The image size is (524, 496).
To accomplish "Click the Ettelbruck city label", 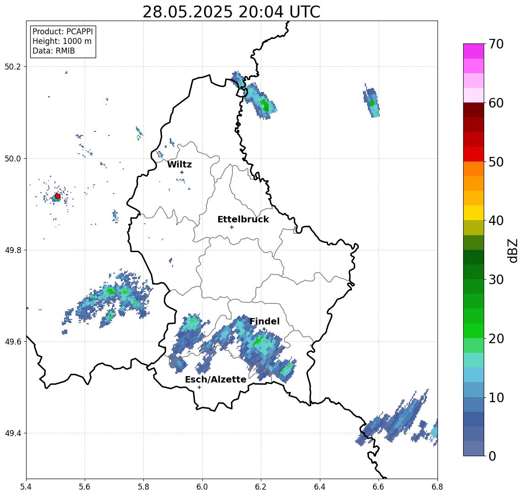I will click(x=243, y=219).
